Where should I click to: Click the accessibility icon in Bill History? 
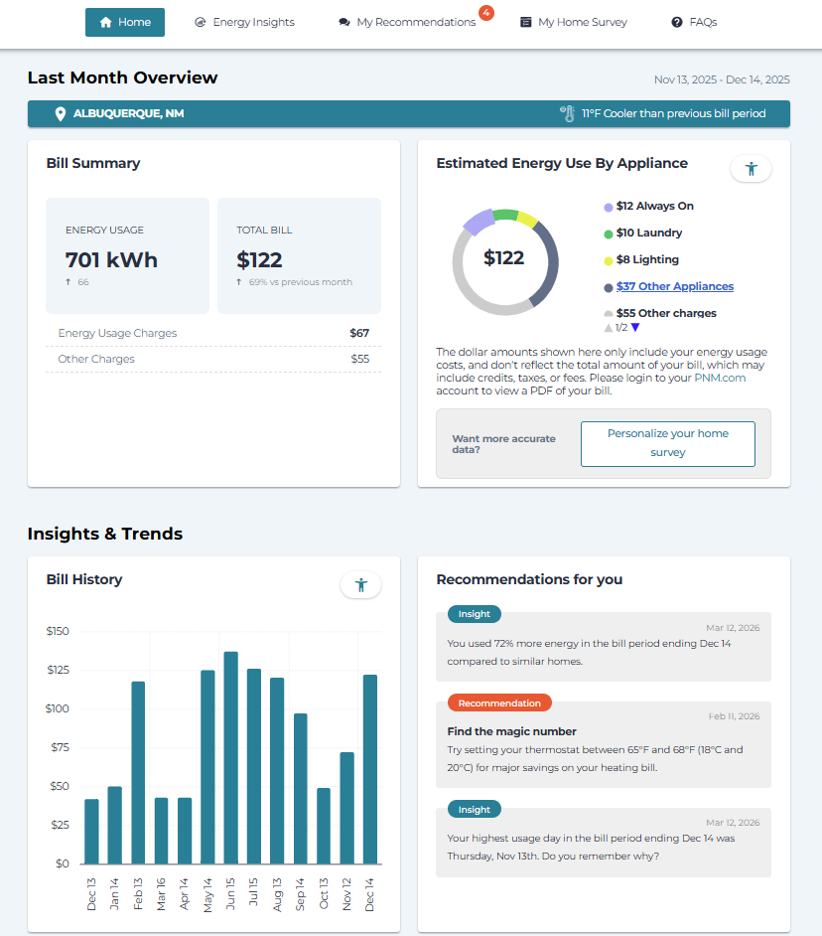[360, 584]
